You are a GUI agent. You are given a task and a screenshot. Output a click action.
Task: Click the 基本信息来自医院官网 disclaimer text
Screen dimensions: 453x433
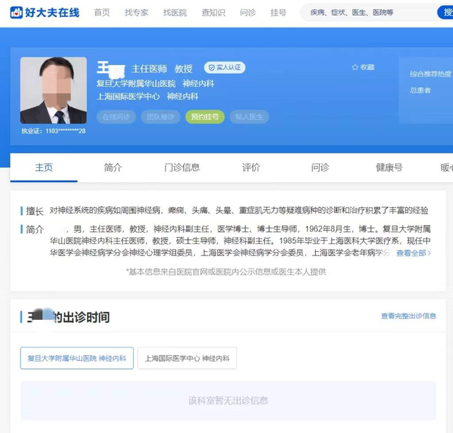226,272
